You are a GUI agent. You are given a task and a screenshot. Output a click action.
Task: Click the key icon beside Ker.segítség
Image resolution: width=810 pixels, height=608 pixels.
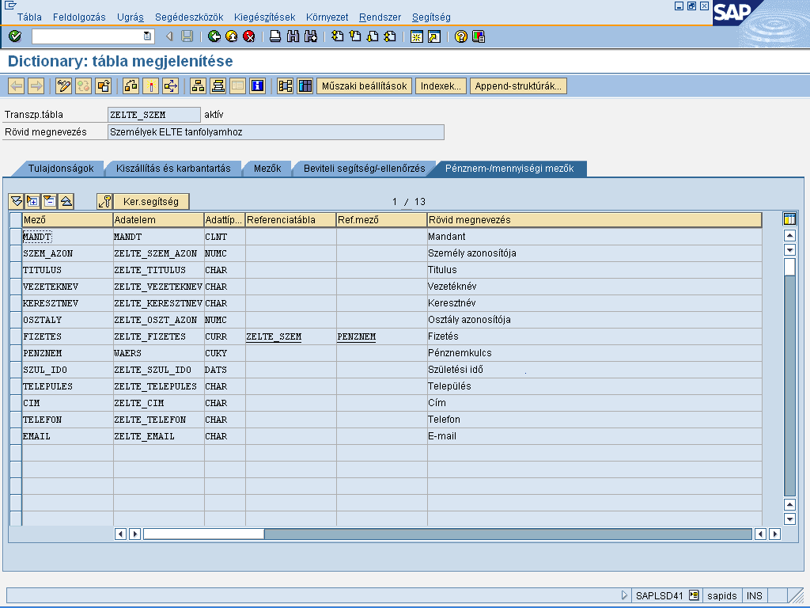(104, 201)
